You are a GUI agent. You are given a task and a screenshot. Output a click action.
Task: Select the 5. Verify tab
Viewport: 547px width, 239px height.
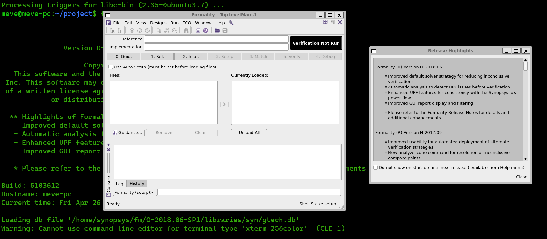(292, 56)
